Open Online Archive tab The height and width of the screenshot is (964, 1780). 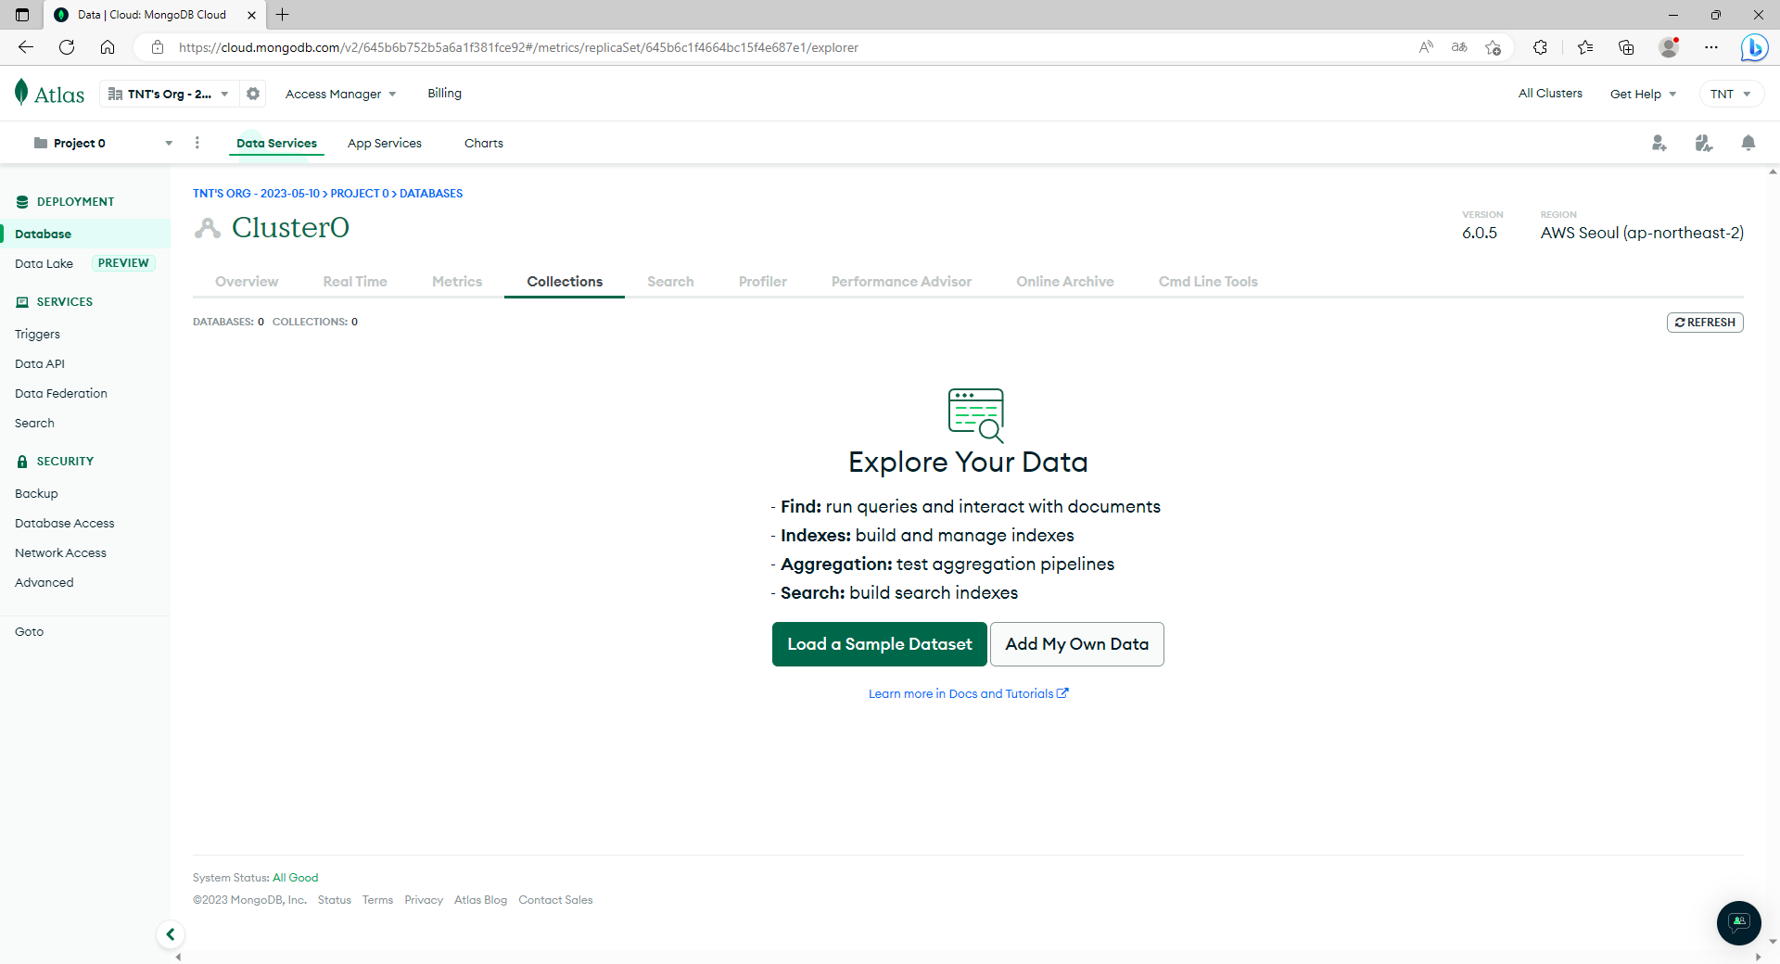click(1065, 282)
